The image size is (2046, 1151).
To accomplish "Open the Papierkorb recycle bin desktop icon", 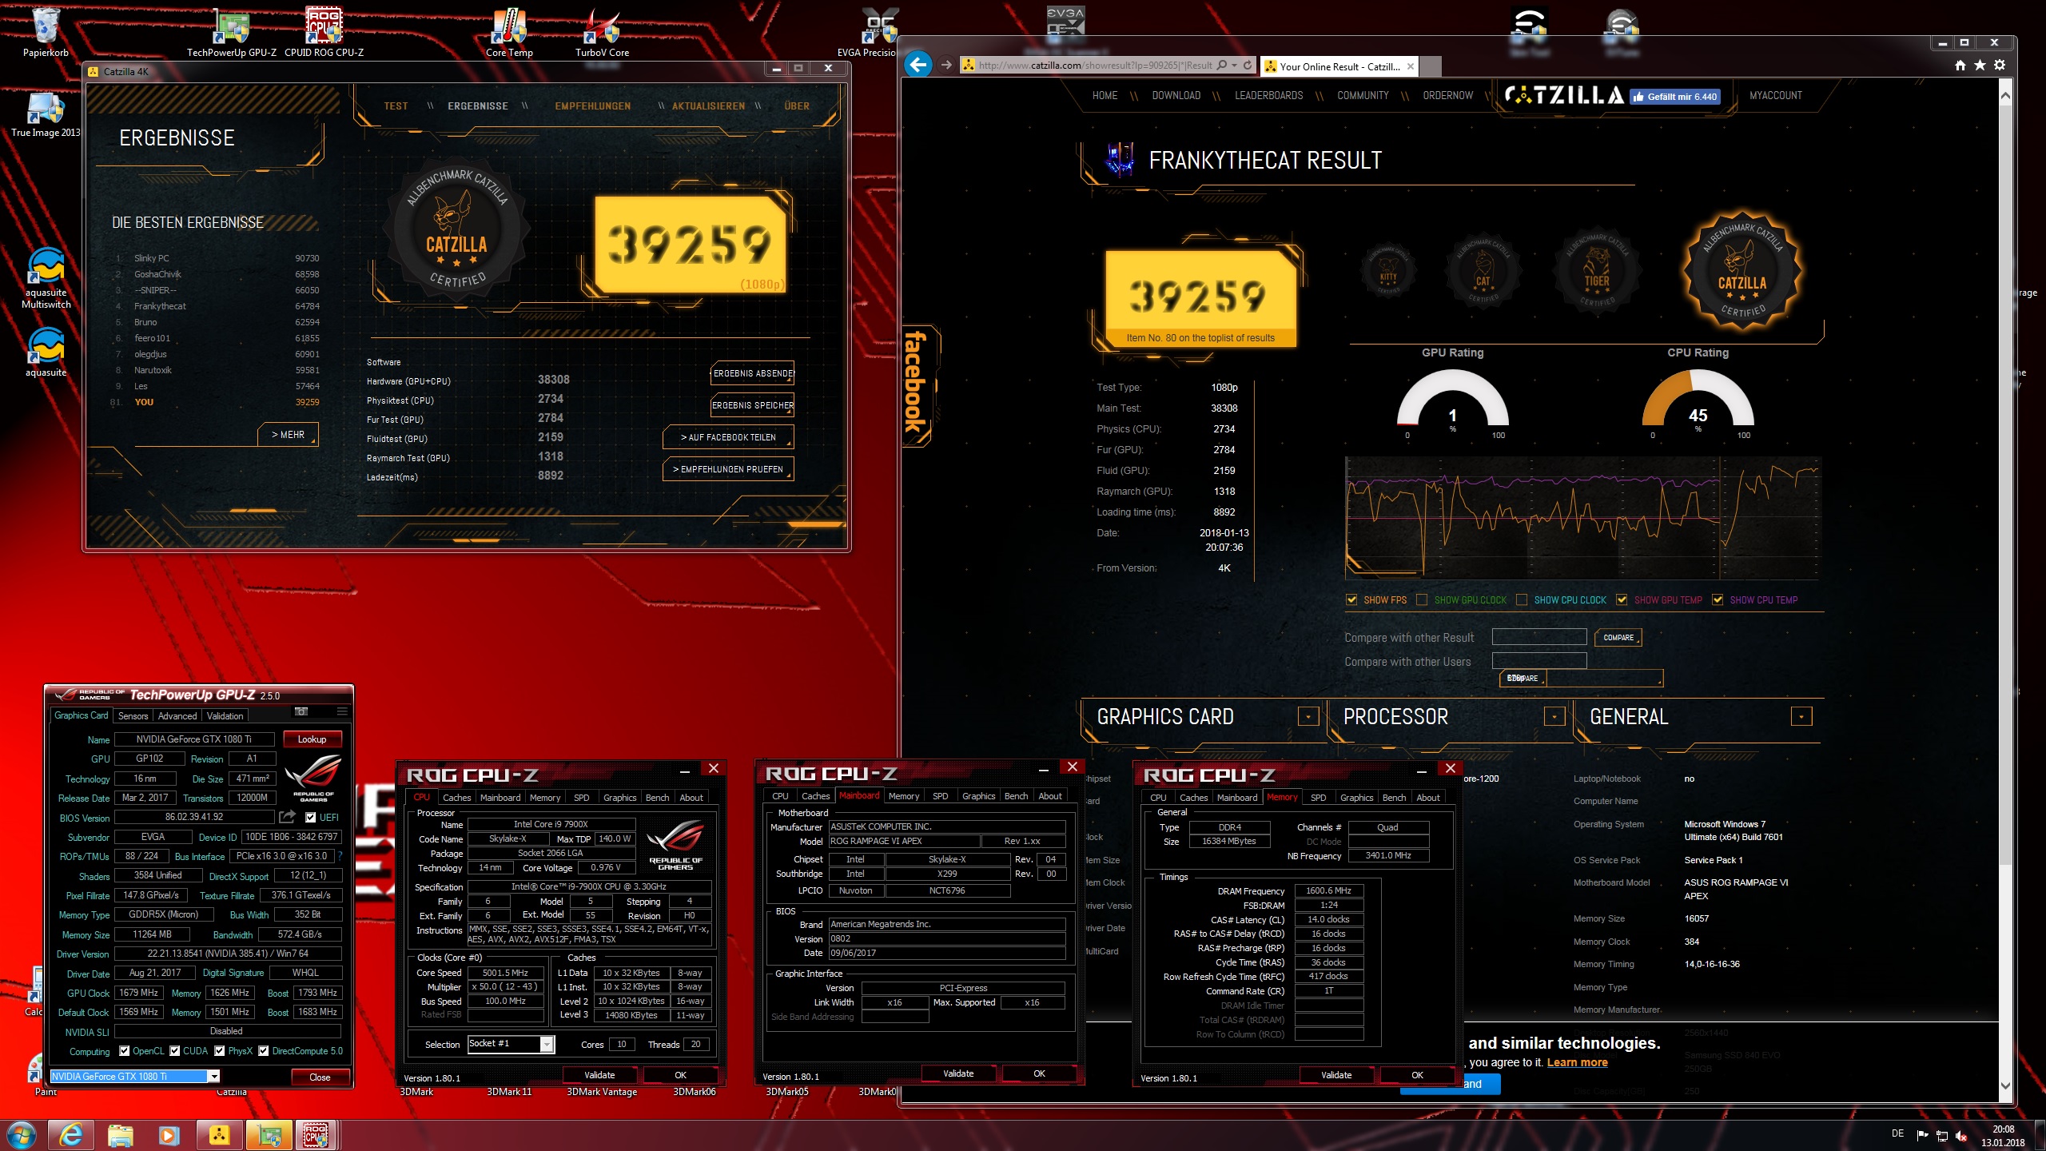I will tap(46, 32).
